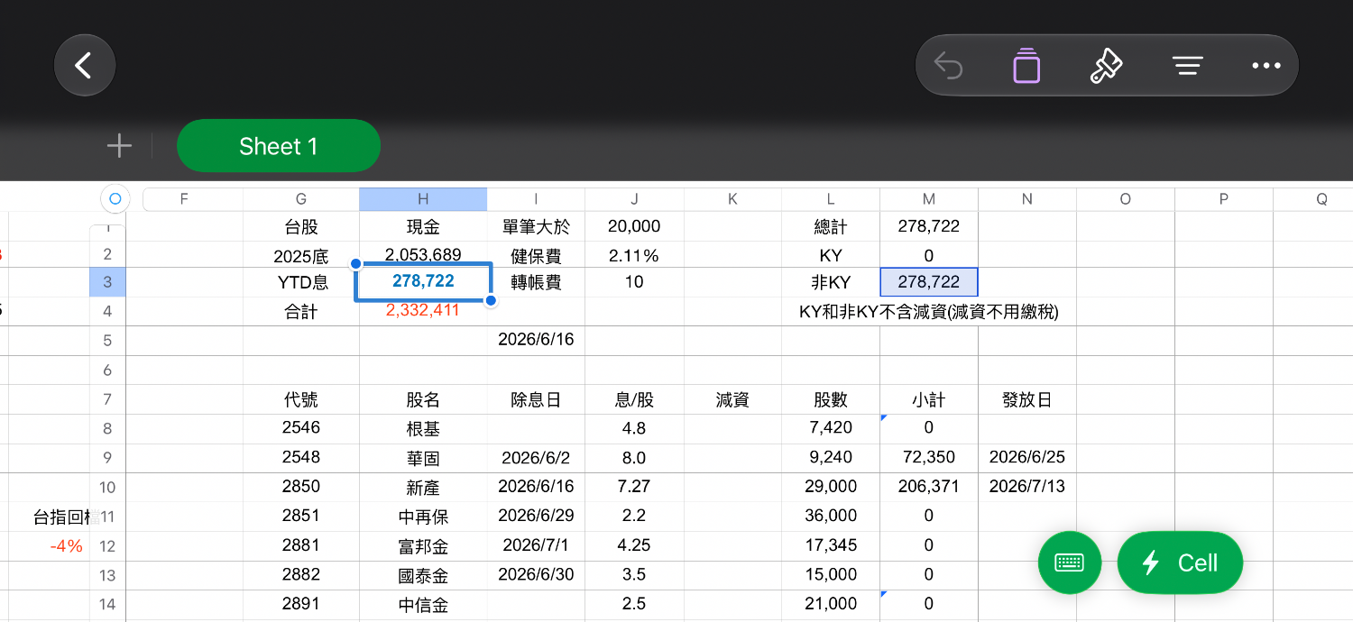Tap the back arrow button

point(85,65)
